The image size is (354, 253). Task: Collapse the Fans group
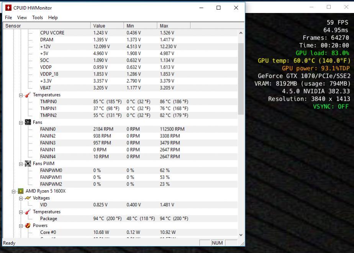click(x=21, y=123)
